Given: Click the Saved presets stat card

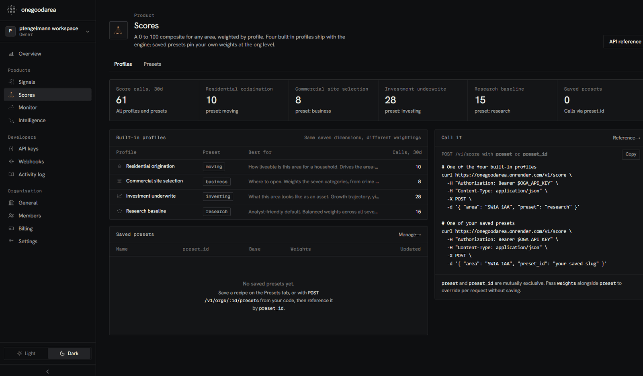Looking at the screenshot, I should point(600,100).
